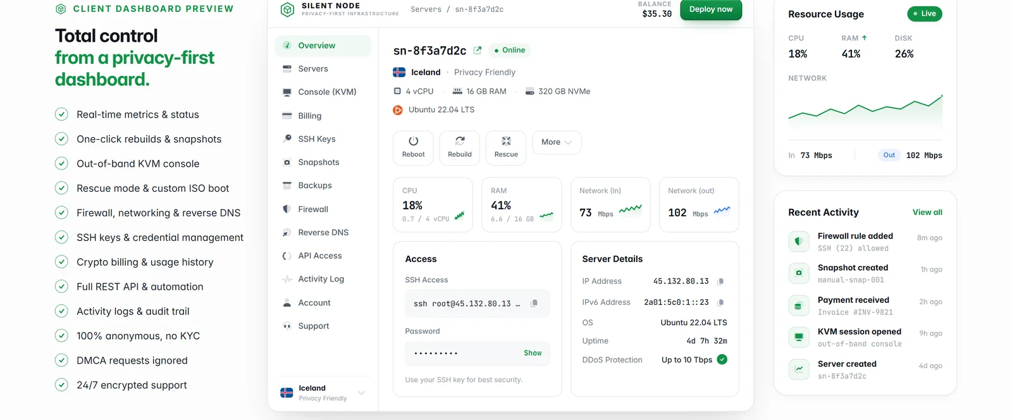Image resolution: width=1012 pixels, height=420 pixels.
Task: Click the Server created chart icon
Action: click(799, 369)
